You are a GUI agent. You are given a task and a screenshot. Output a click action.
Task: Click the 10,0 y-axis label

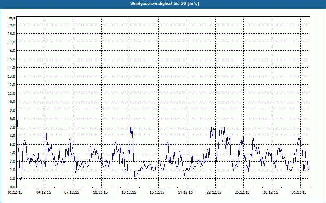[x=11, y=102]
